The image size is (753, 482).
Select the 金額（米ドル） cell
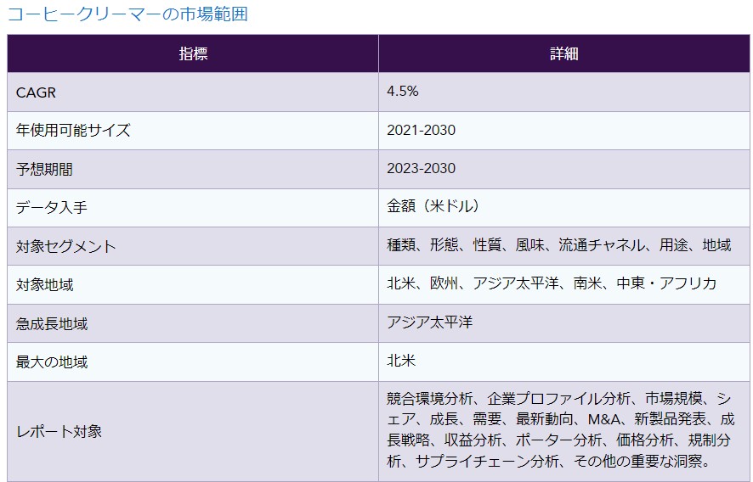[x=564, y=208]
